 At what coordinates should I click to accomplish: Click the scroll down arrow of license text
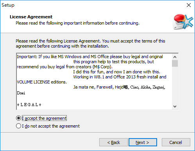click(175, 107)
